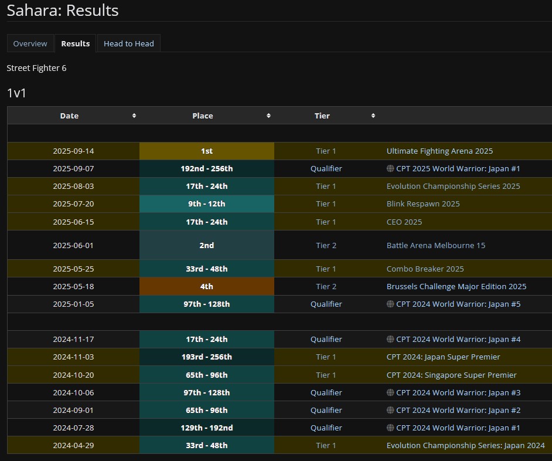Click globe icon beside CPT 2024 Japan #4
The image size is (552, 461).
coord(390,339)
